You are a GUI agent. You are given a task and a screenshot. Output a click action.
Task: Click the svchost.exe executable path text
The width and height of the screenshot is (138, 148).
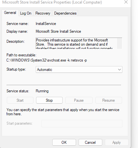tap(46, 60)
